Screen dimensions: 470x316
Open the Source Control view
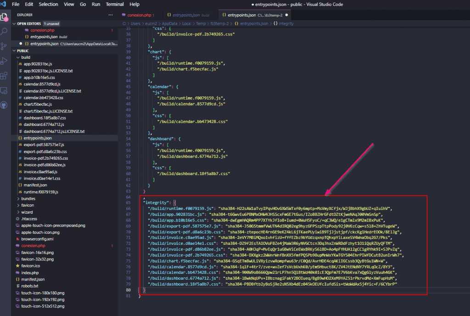point(4,46)
